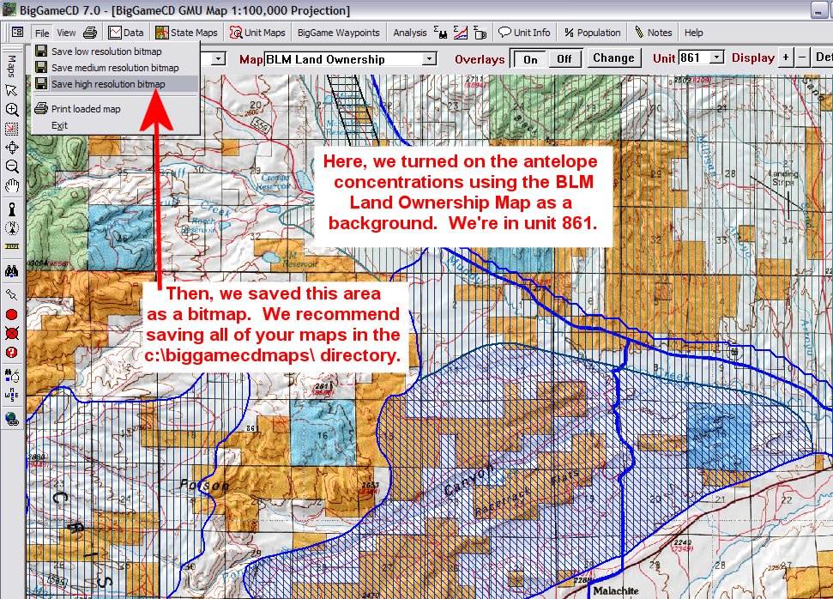Click the Change overlays button

(x=613, y=58)
